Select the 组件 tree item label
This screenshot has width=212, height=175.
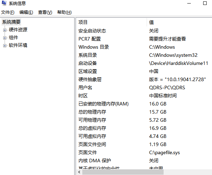click(13, 37)
